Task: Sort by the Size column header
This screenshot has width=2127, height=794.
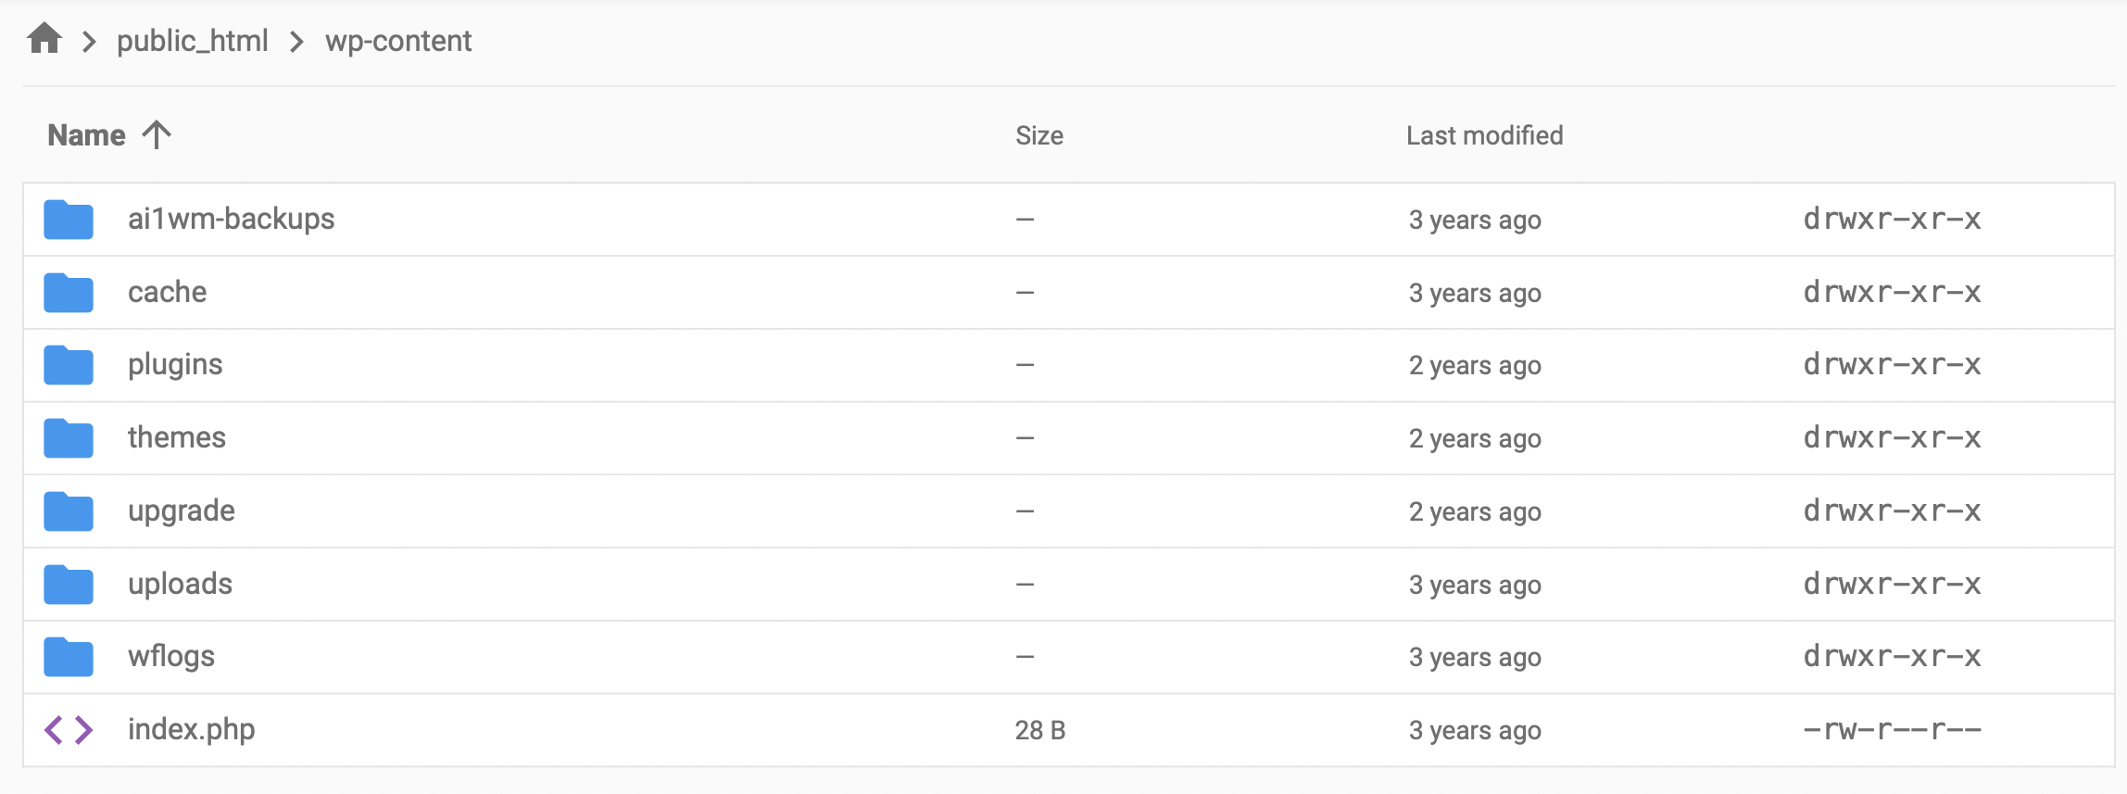Action: click(x=1038, y=135)
